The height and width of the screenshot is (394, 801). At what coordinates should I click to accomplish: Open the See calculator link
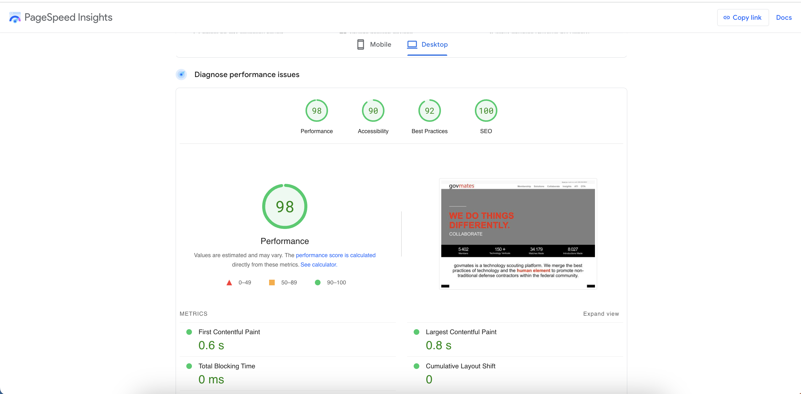318,265
